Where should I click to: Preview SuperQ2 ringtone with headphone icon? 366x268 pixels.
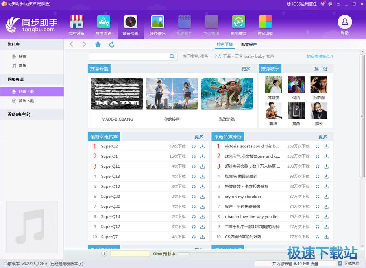(x=194, y=146)
